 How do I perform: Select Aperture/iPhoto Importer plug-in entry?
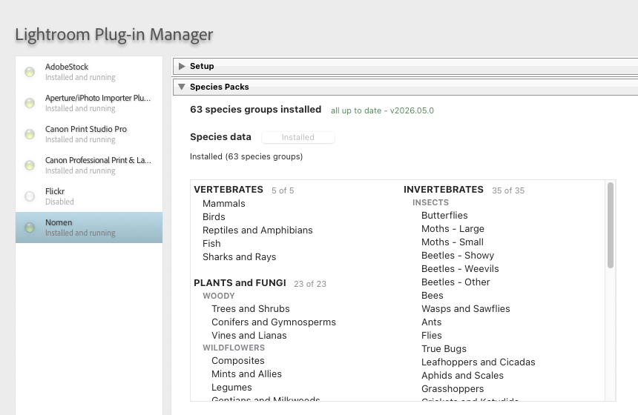pyautogui.click(x=89, y=103)
